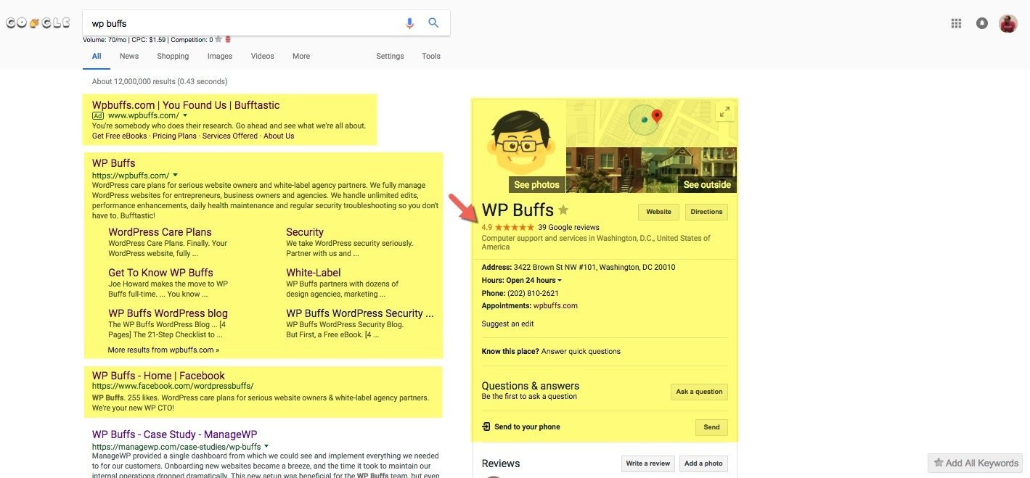Click the 4.9 star rating stars
The image size is (1030, 478).
point(514,227)
